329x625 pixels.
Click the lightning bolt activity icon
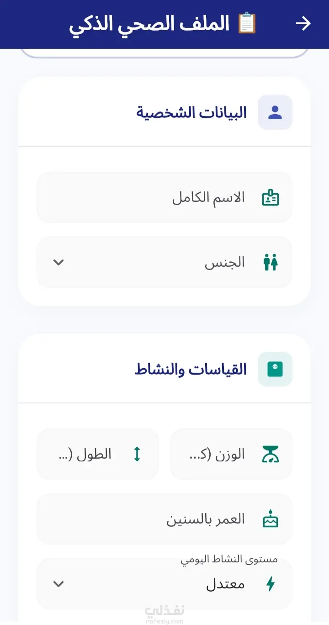[271, 584]
